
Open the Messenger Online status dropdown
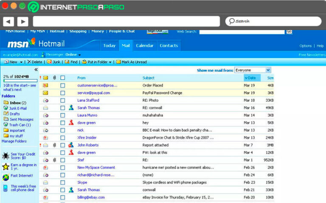coord(80,55)
